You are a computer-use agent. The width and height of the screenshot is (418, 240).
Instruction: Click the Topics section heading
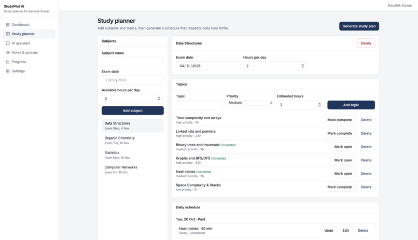182,84
